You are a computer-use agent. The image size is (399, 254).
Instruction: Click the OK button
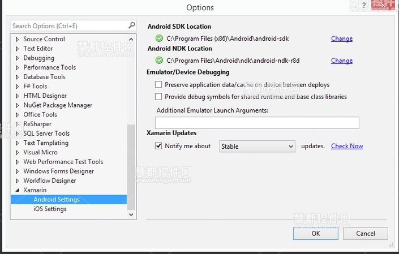(316, 234)
